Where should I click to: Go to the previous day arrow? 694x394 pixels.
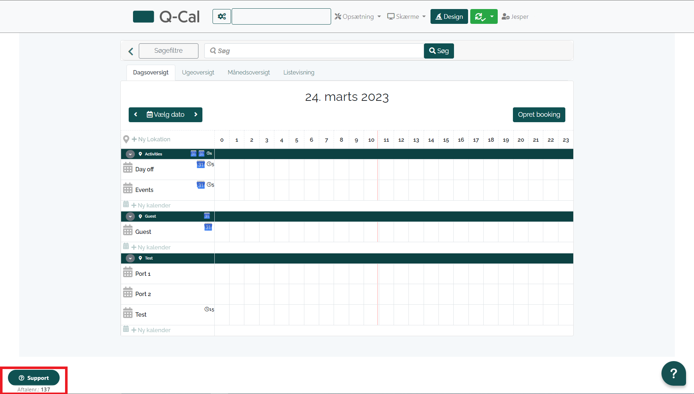[136, 115]
